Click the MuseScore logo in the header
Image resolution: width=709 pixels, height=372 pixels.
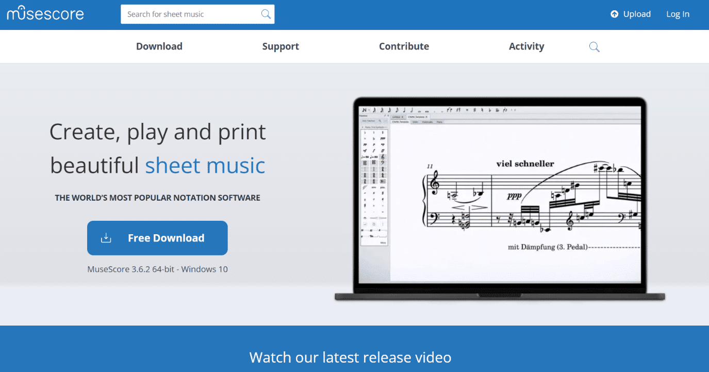point(45,13)
